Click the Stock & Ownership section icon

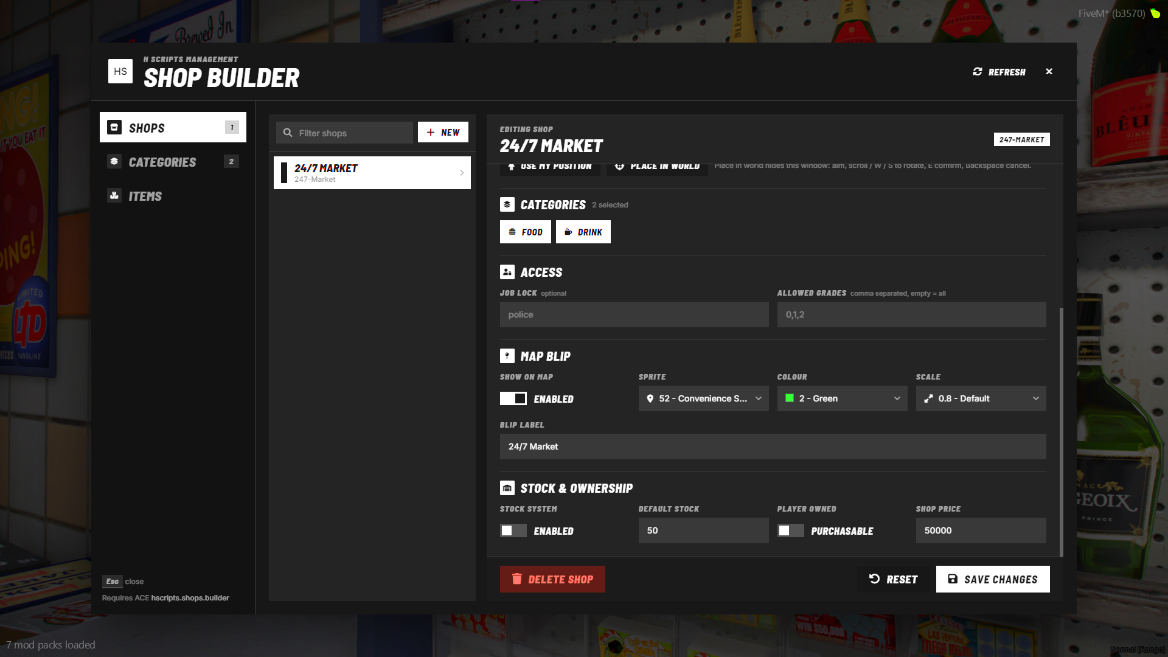coord(507,488)
